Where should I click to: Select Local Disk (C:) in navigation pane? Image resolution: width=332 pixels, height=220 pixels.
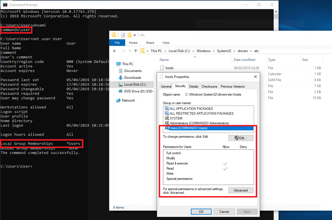tap(135, 84)
